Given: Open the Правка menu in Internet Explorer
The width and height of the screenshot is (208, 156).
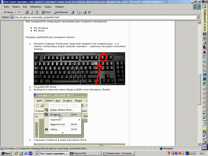Looking at the screenshot, I should tap(16, 7).
